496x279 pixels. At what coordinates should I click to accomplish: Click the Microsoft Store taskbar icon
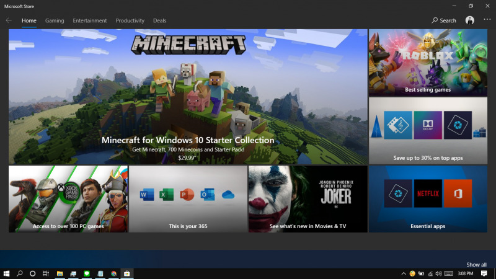click(x=127, y=273)
